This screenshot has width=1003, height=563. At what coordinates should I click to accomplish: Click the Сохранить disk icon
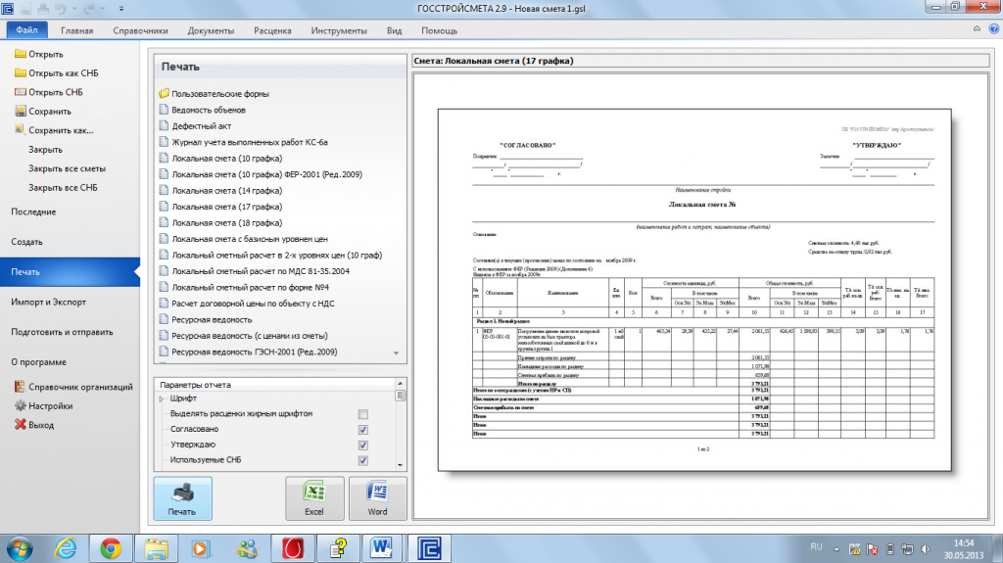(21, 111)
